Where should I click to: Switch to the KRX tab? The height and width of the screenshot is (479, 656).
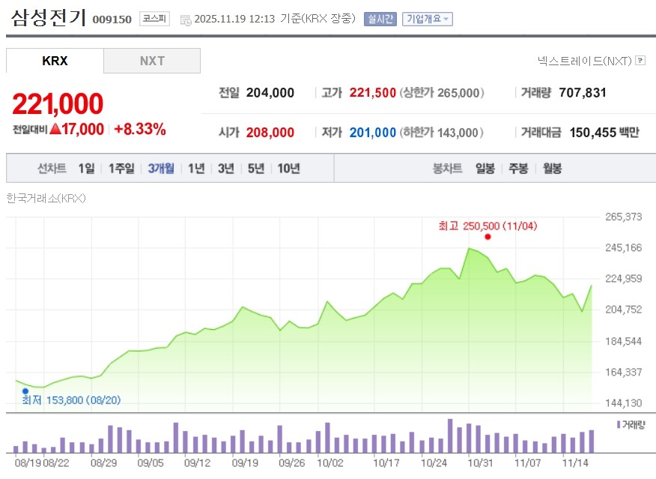point(55,61)
